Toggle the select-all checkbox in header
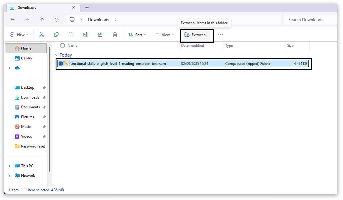This screenshot has width=343, height=200. tap(62, 46)
